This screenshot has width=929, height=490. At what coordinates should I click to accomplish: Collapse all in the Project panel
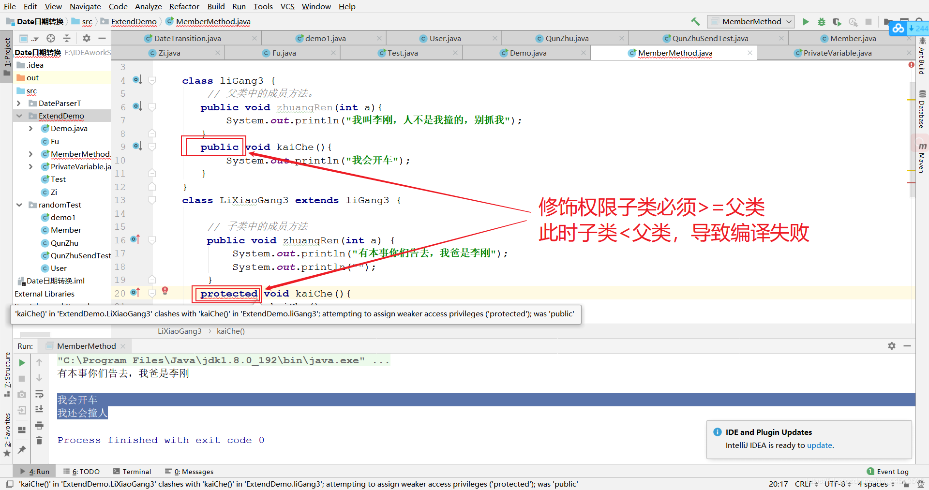coord(67,38)
